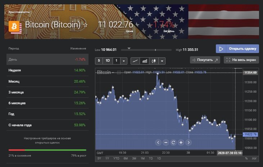Image resolution: width=263 pixels, height=167 pixels.
Task: Click the "Открыть сделку" button
Action: pos(237,49)
